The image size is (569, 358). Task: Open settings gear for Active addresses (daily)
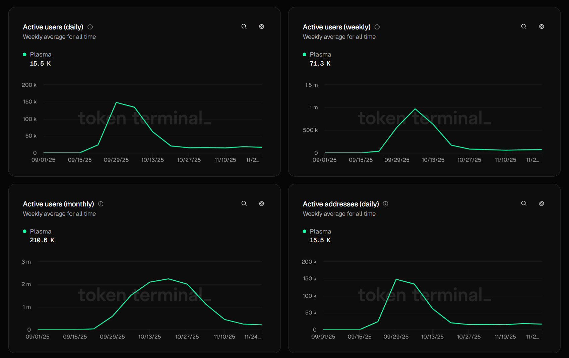[x=541, y=203]
